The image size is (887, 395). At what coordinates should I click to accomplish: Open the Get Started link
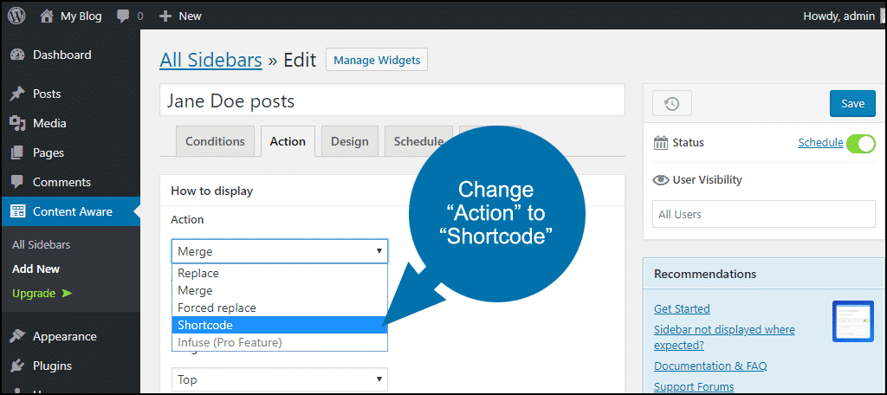682,309
